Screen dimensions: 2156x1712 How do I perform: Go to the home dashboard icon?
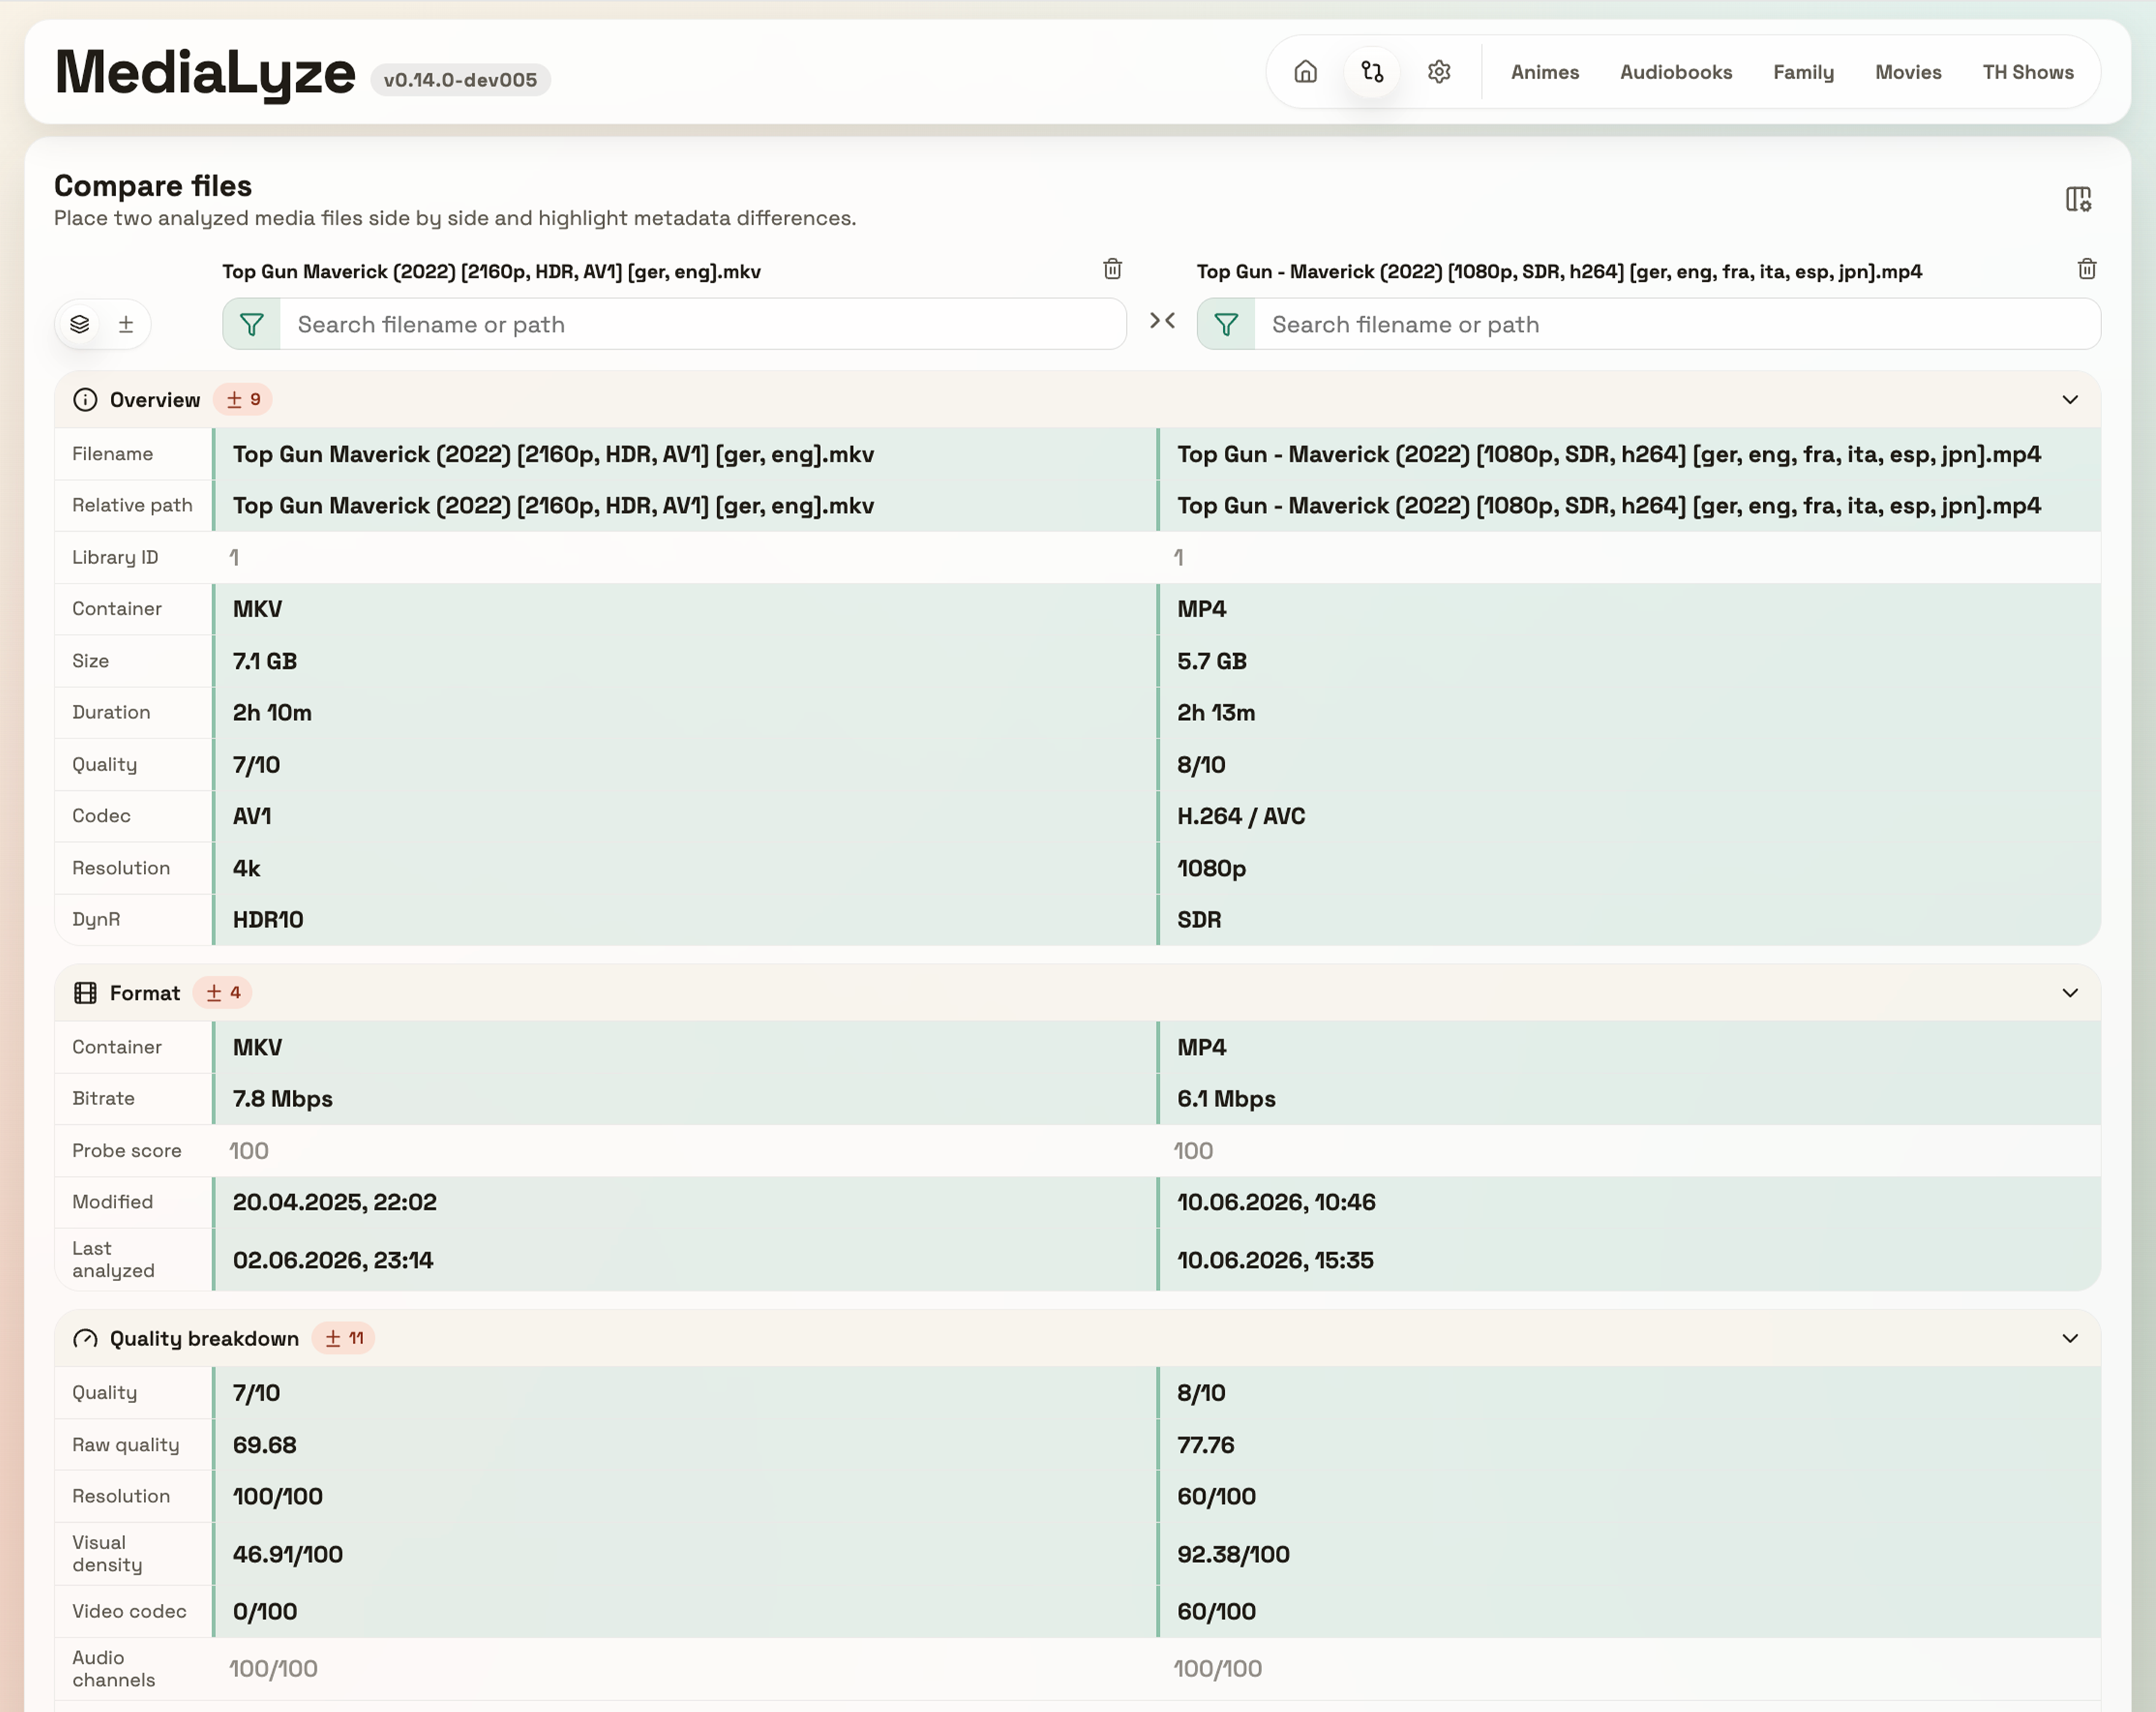point(1305,72)
